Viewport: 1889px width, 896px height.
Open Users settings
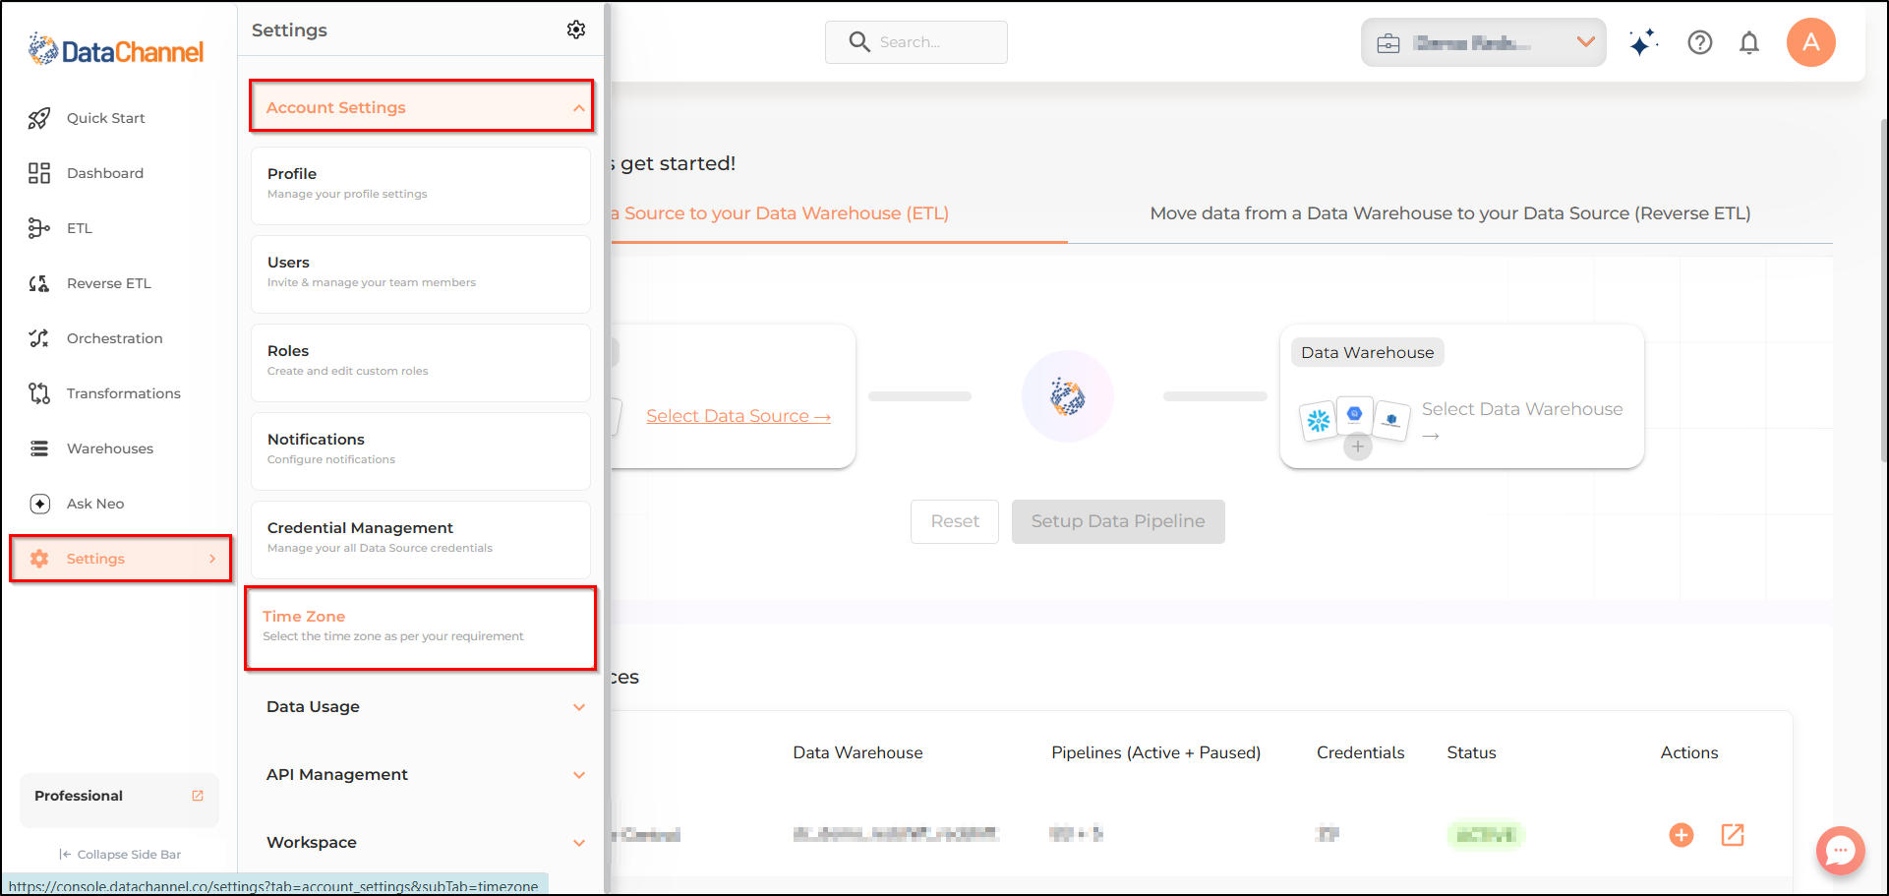(x=421, y=273)
